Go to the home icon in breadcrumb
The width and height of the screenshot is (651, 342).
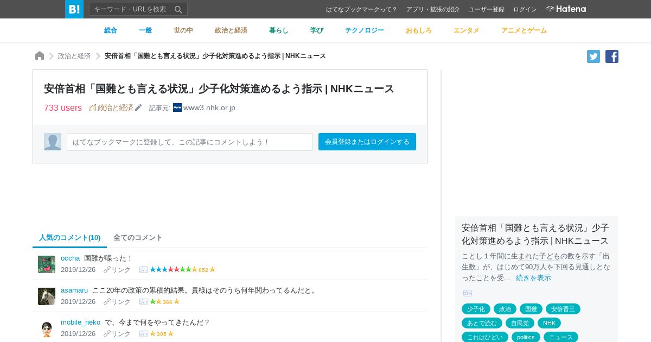40,56
